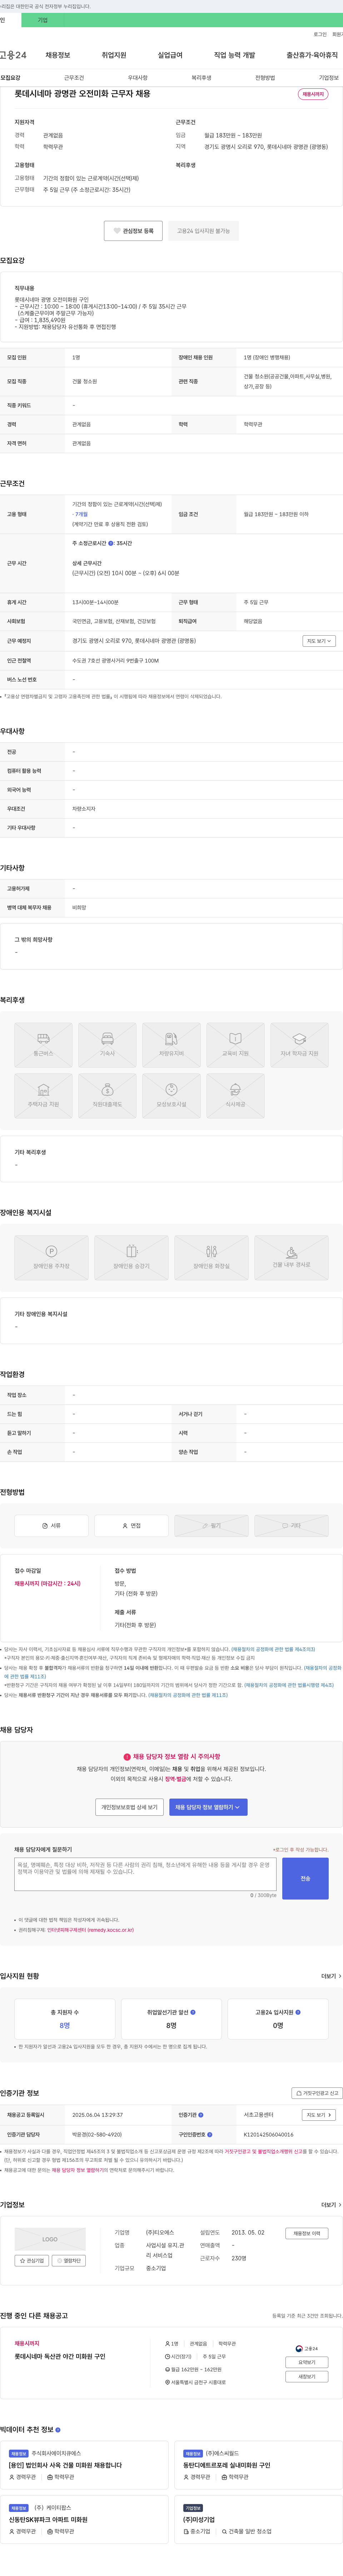Click the 총 지원자 수 8명 value
This screenshot has width=343, height=2576.
[x=65, y=2025]
